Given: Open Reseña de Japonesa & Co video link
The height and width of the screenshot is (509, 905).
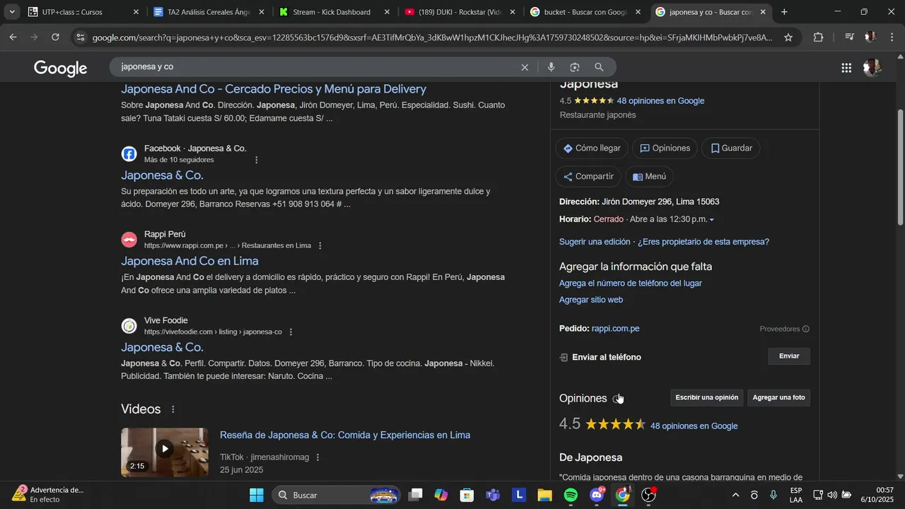Looking at the screenshot, I should (345, 435).
